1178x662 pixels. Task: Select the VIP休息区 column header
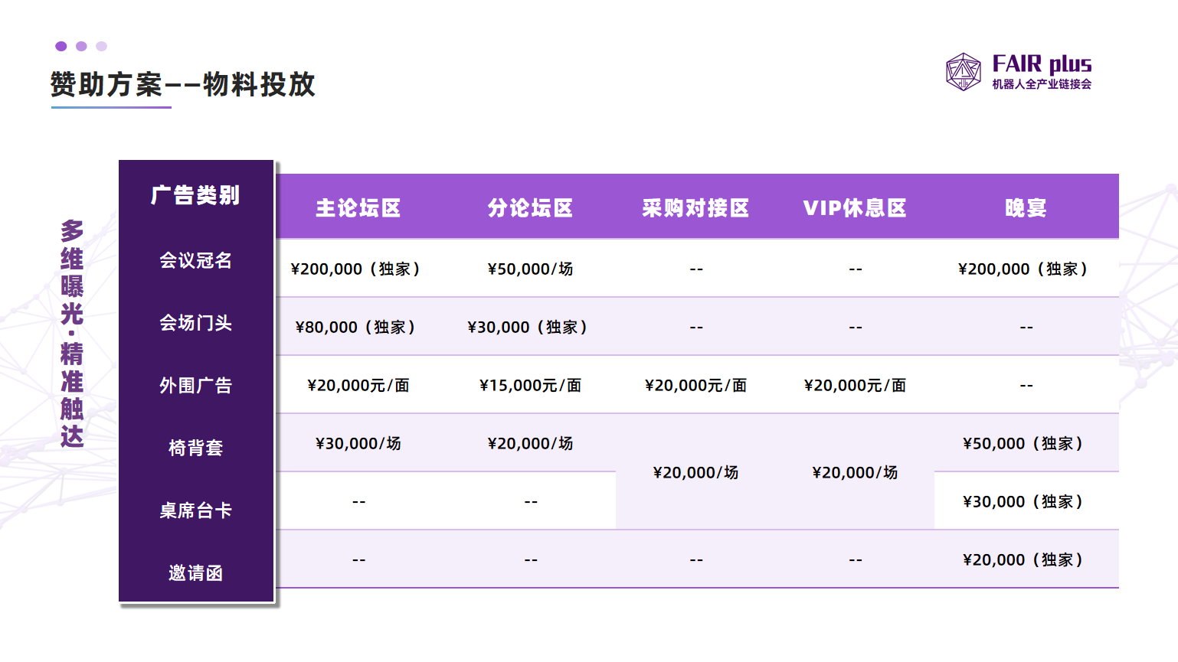click(855, 208)
